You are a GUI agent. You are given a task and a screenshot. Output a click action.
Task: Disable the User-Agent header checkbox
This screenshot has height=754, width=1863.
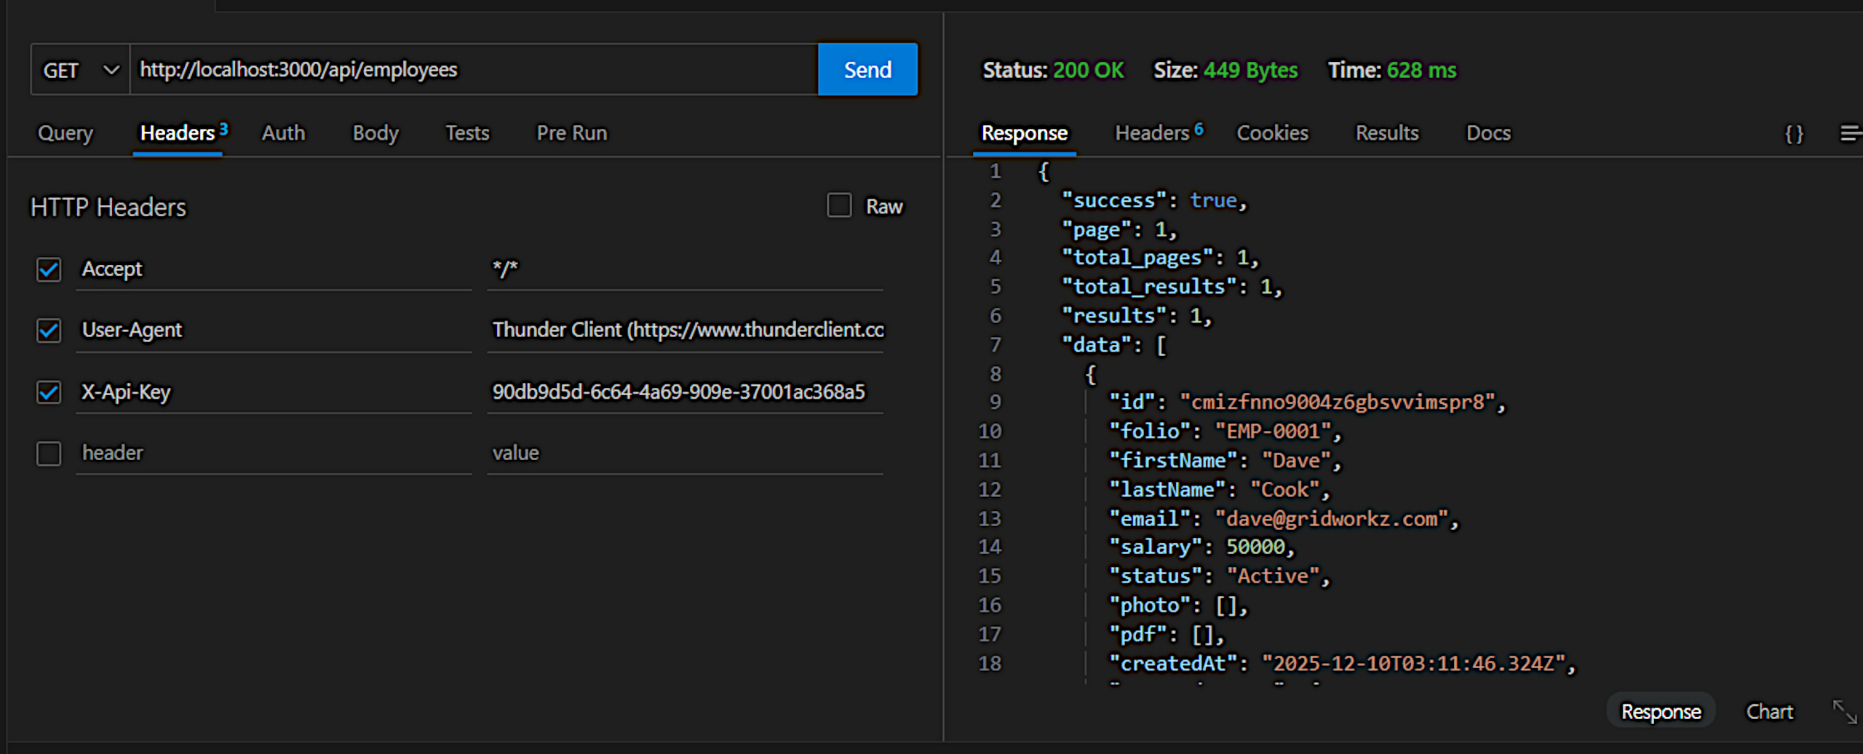[x=49, y=330]
